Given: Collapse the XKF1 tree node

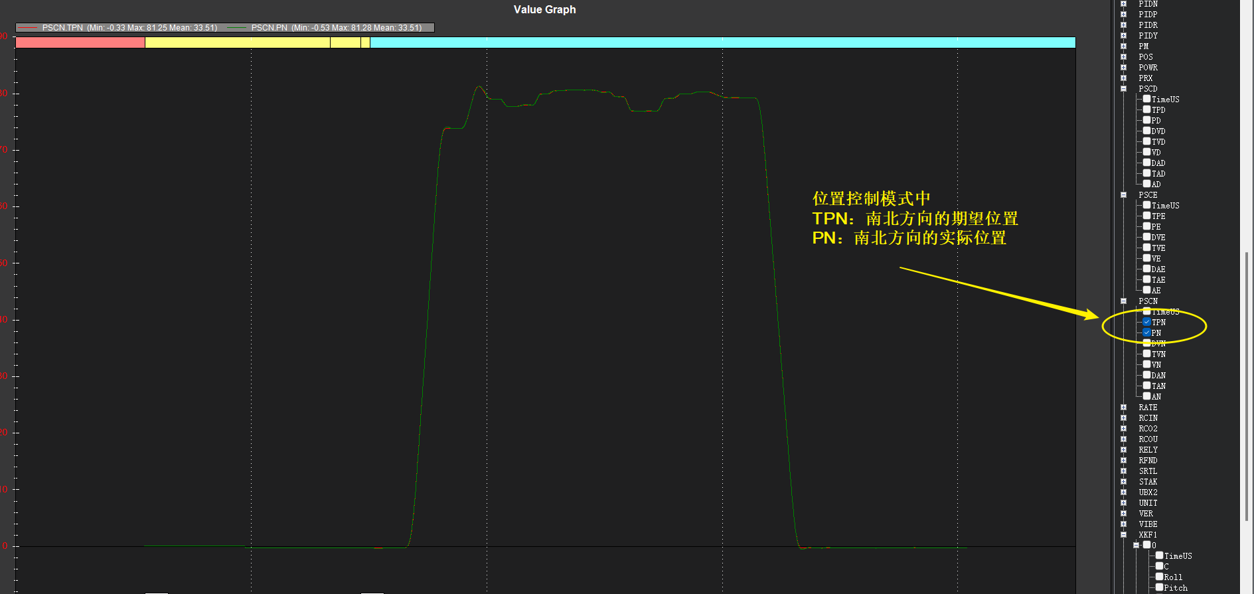Looking at the screenshot, I should tap(1123, 534).
